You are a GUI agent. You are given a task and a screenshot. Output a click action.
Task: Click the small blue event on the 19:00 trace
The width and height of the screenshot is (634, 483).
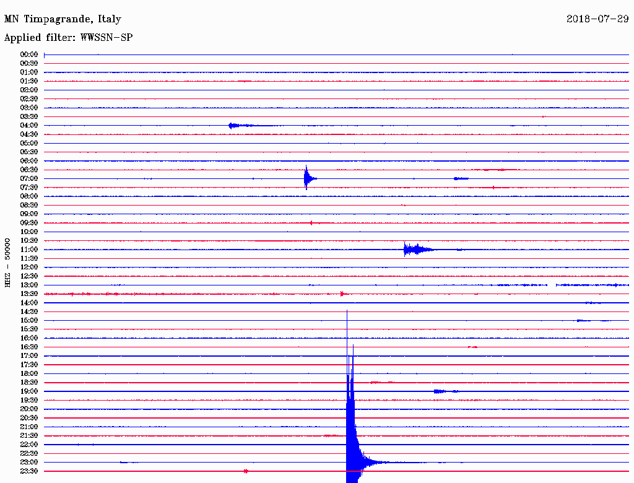click(440, 391)
